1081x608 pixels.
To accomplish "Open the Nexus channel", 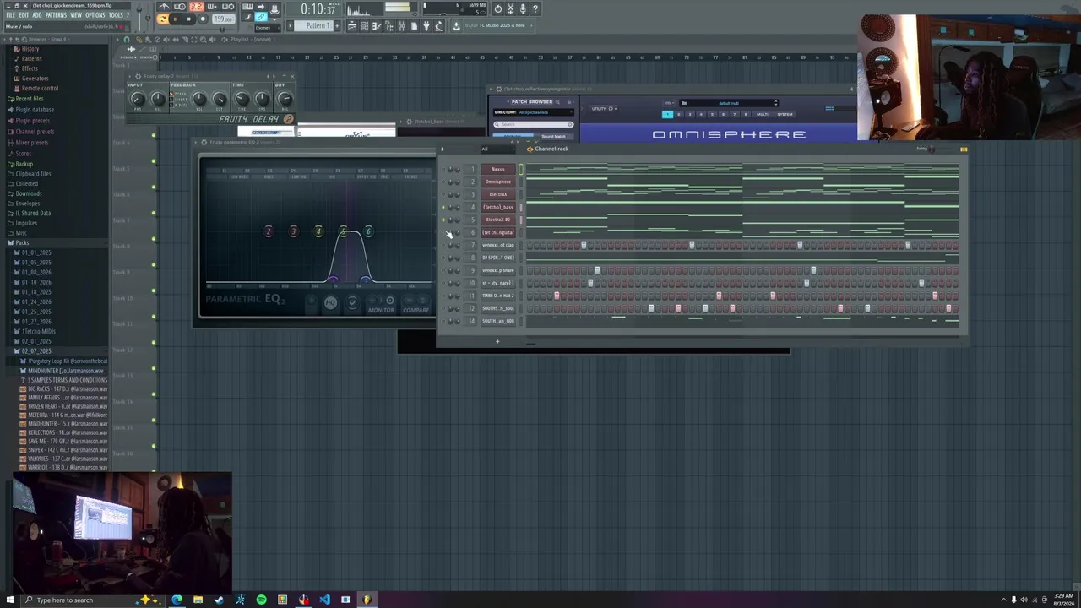I will [x=498, y=169].
